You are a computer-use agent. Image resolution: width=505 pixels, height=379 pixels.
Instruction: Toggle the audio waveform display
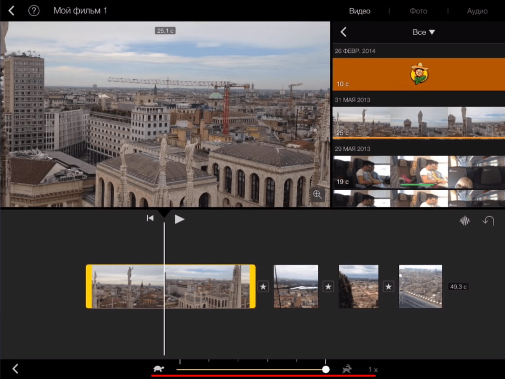point(465,221)
